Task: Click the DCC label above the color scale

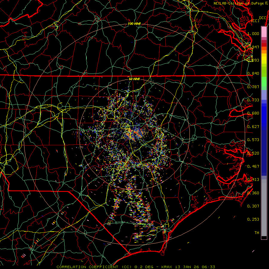Action: pos(263,18)
